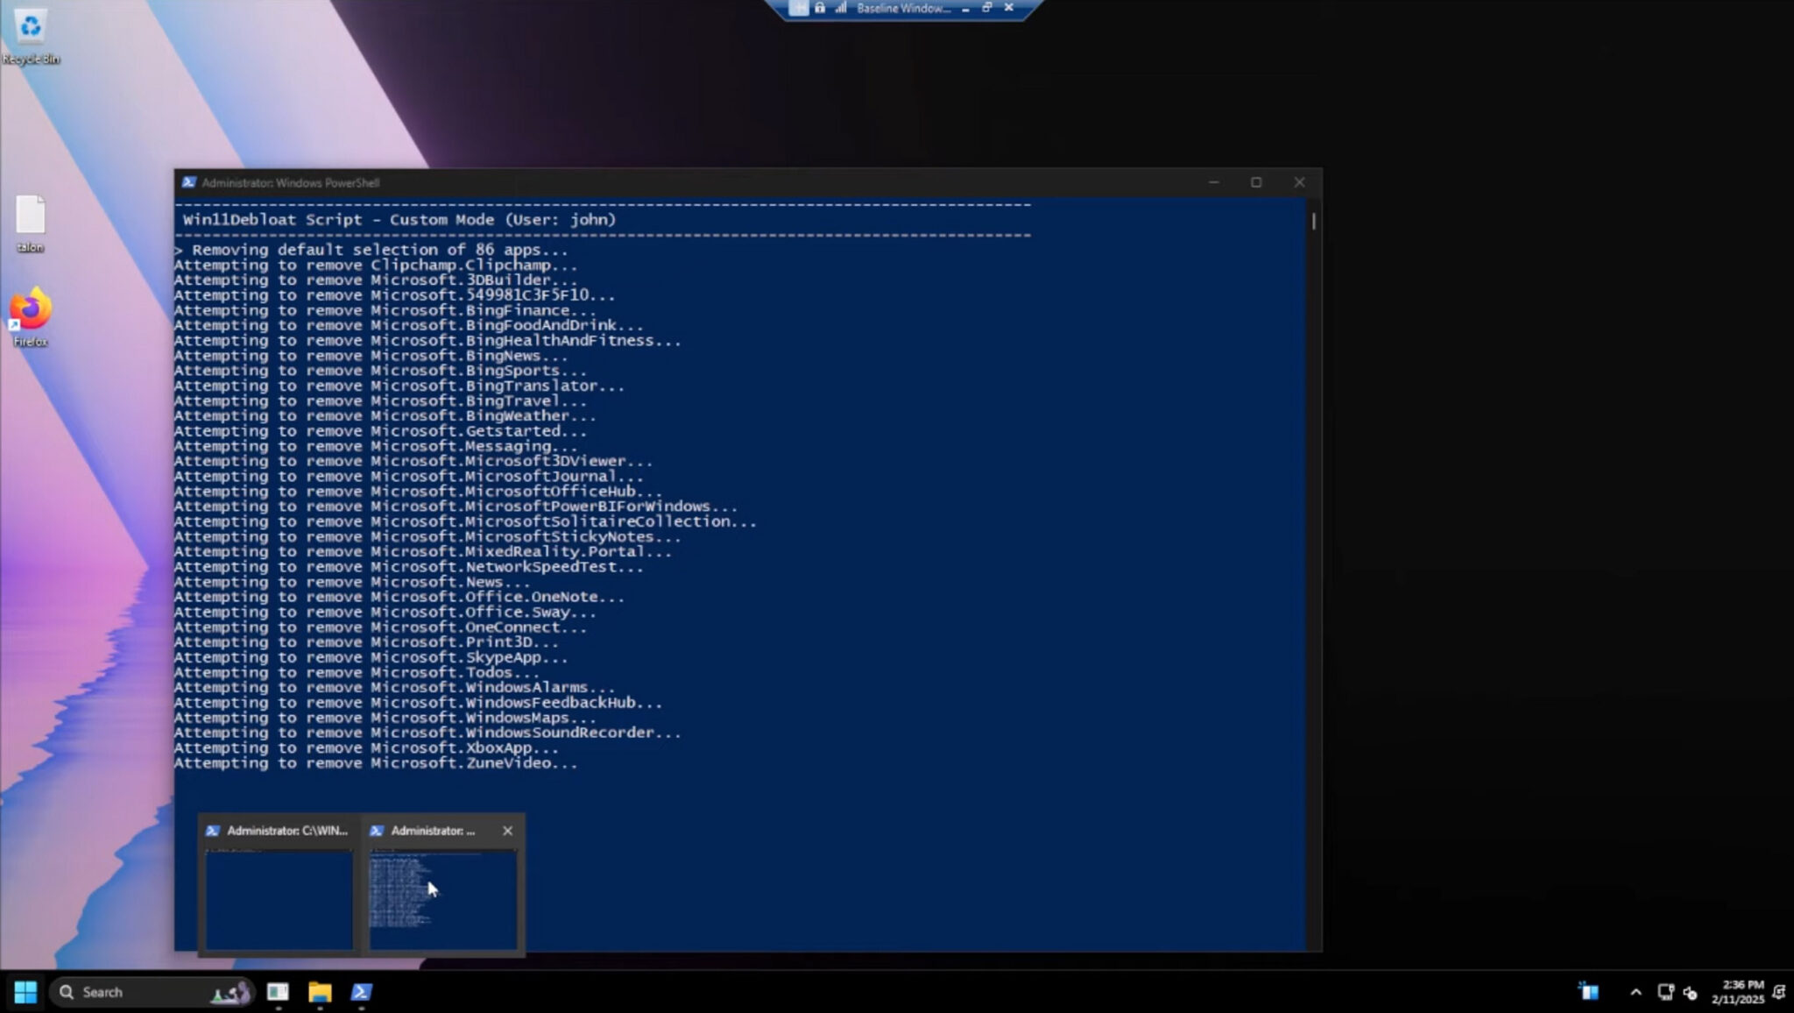Click the PowerShell icon in the window title bar
1794x1013 pixels.
(190, 182)
